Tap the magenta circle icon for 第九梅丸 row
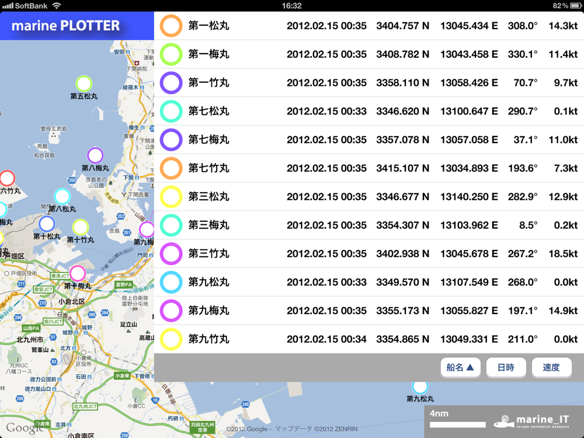The height and width of the screenshot is (438, 584). (171, 311)
